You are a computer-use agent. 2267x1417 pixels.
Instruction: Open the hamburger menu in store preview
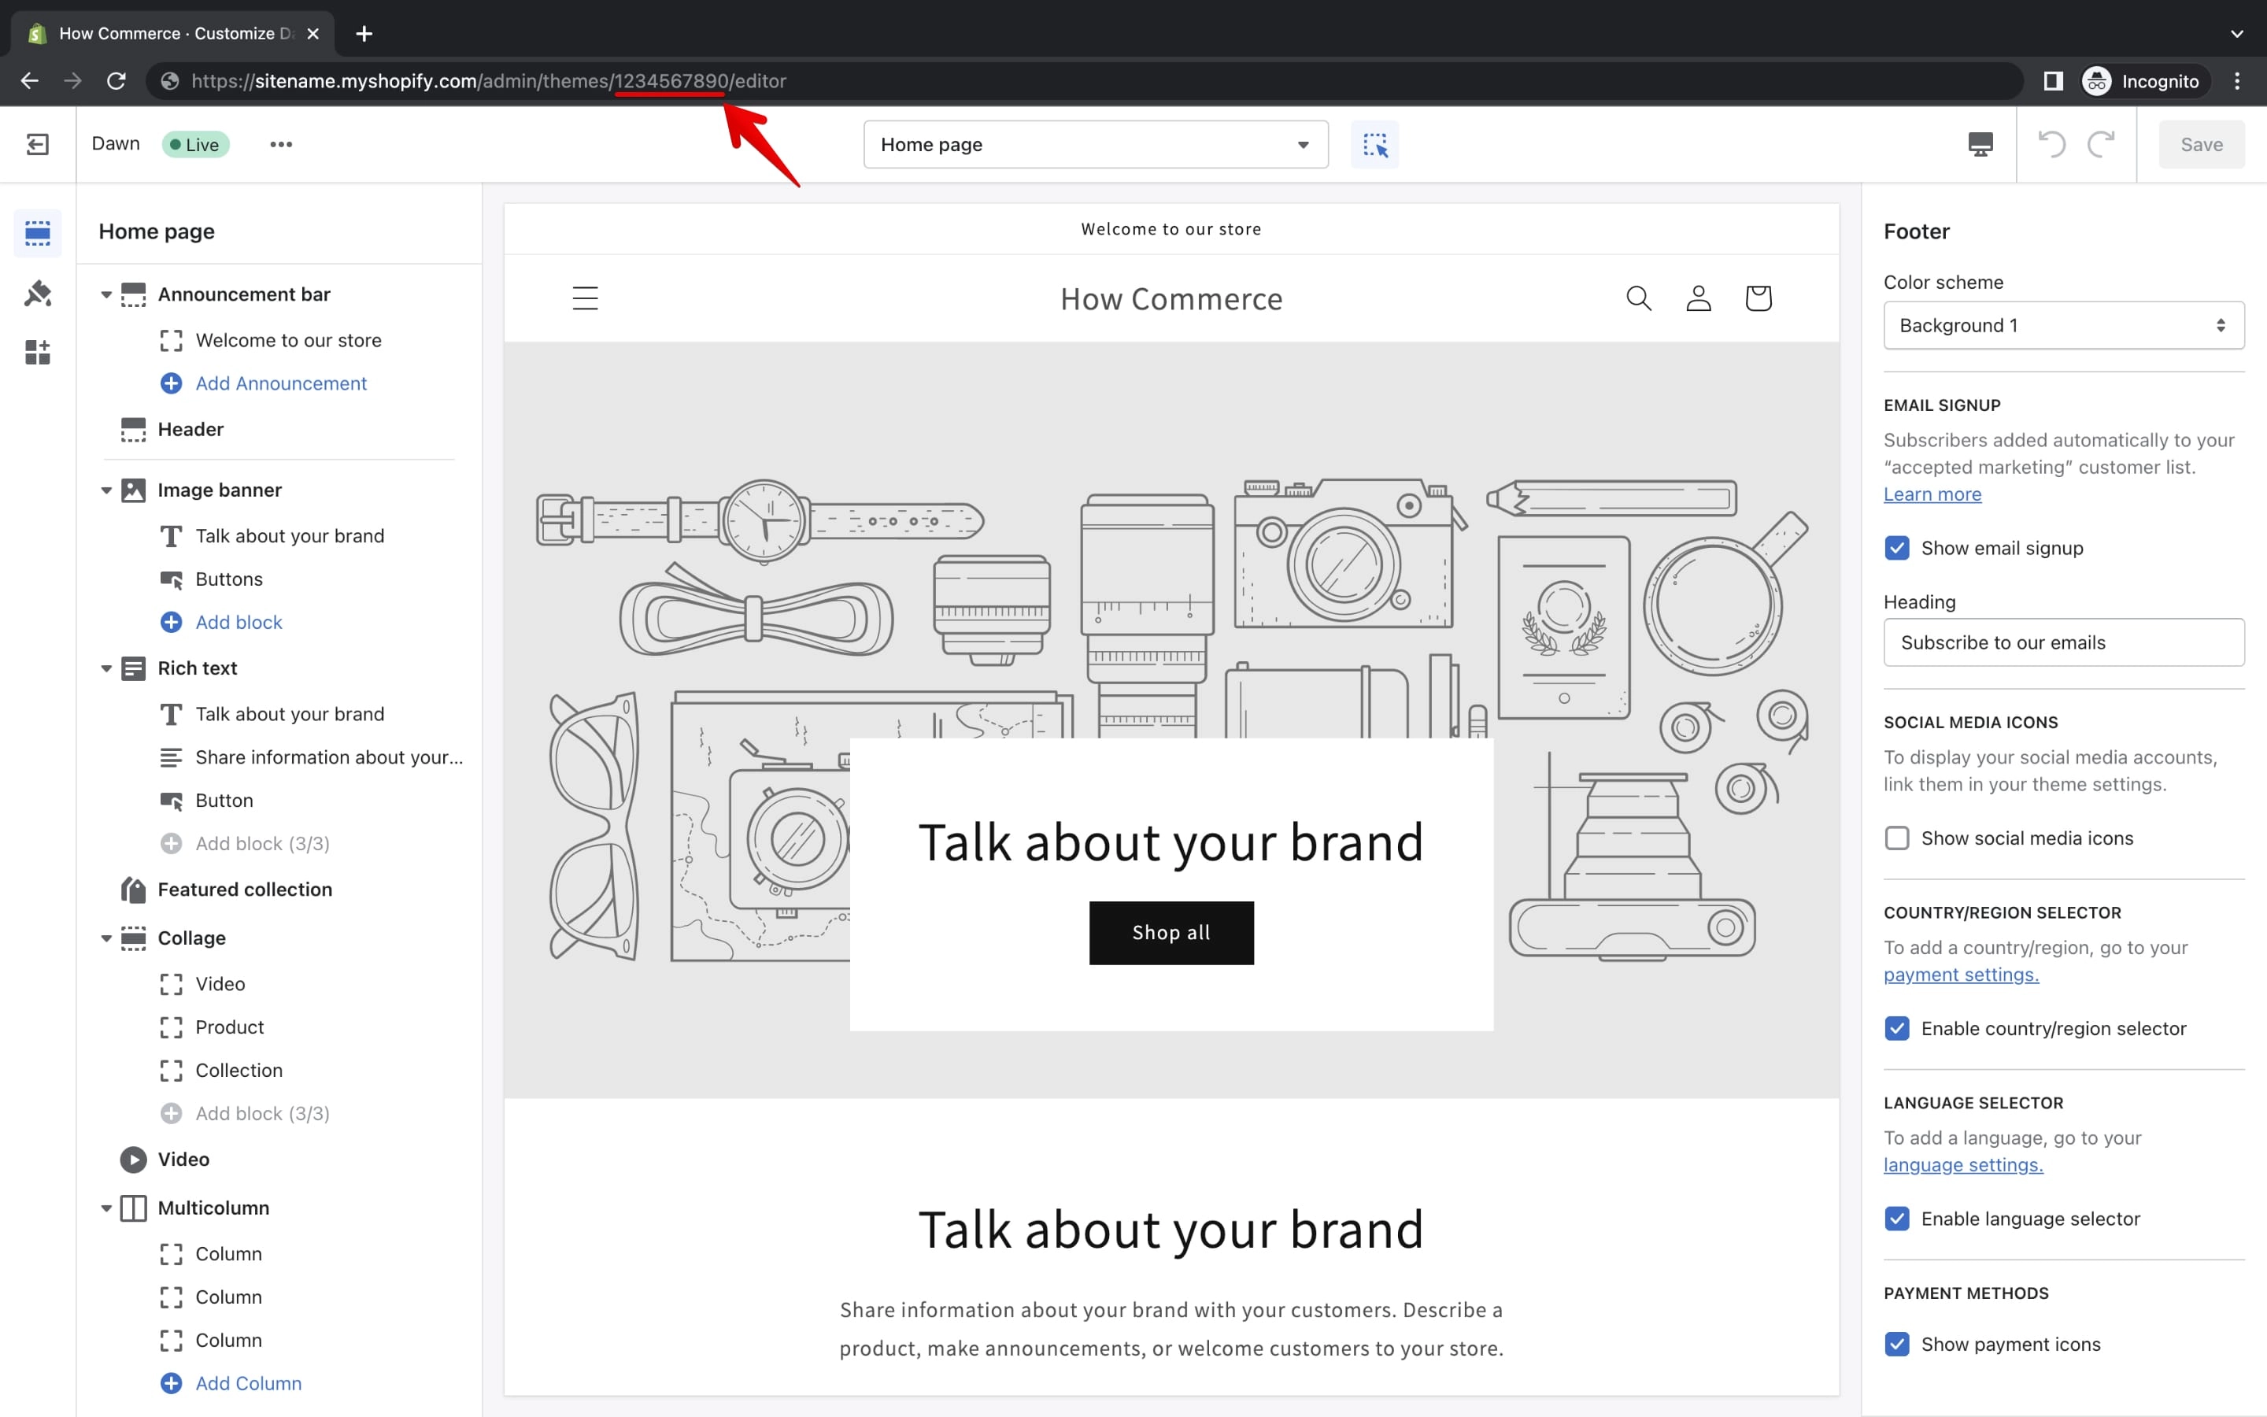(x=586, y=298)
